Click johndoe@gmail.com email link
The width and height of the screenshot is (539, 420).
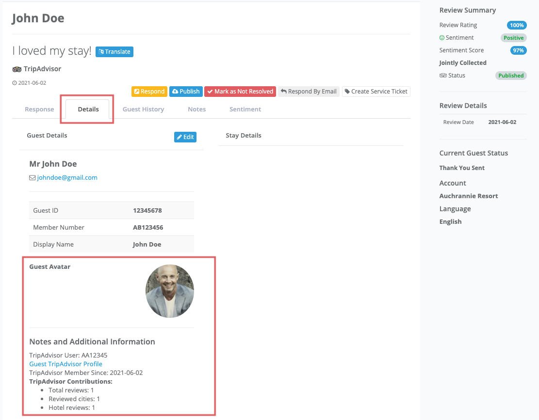pos(67,177)
